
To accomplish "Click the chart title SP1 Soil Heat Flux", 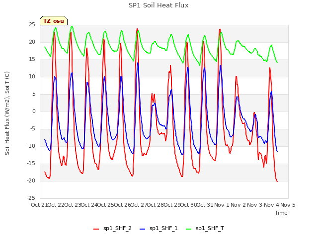I will click(159, 5).
